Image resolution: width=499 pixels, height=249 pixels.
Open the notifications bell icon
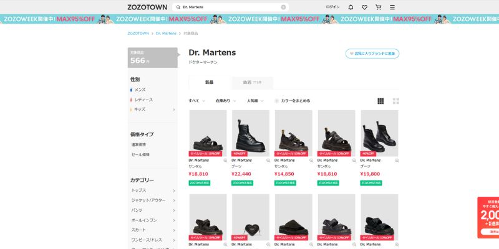(x=351, y=7)
